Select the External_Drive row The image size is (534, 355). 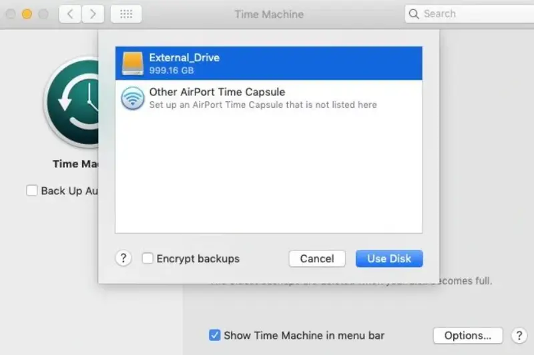click(x=269, y=63)
